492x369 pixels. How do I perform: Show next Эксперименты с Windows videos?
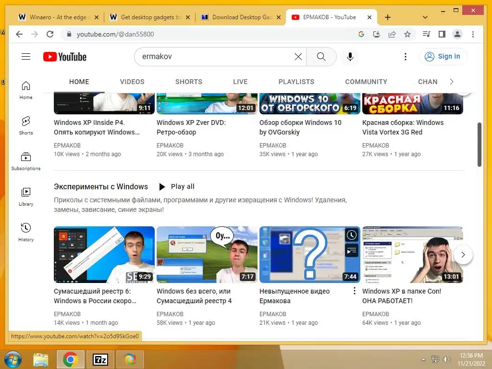coord(463,255)
